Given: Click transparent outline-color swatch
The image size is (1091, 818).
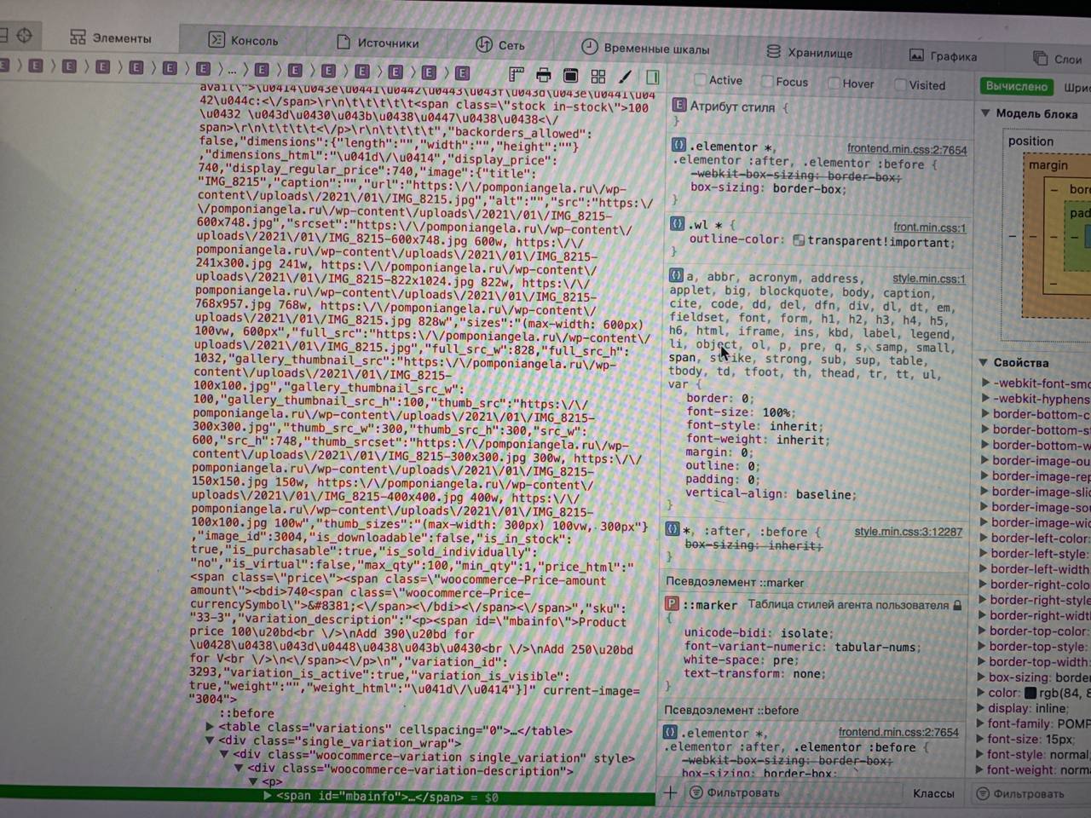Looking at the screenshot, I should pos(799,241).
